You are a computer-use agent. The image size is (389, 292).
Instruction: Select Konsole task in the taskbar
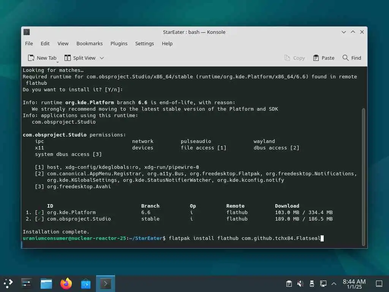click(x=106, y=284)
